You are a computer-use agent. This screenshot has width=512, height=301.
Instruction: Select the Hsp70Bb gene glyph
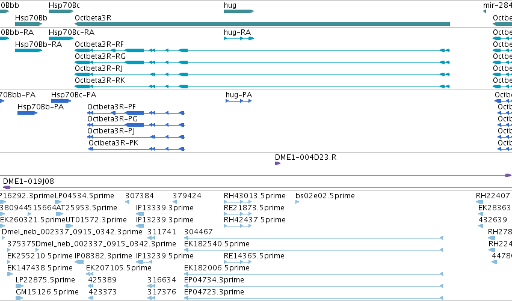pyautogui.click(x=28, y=24)
